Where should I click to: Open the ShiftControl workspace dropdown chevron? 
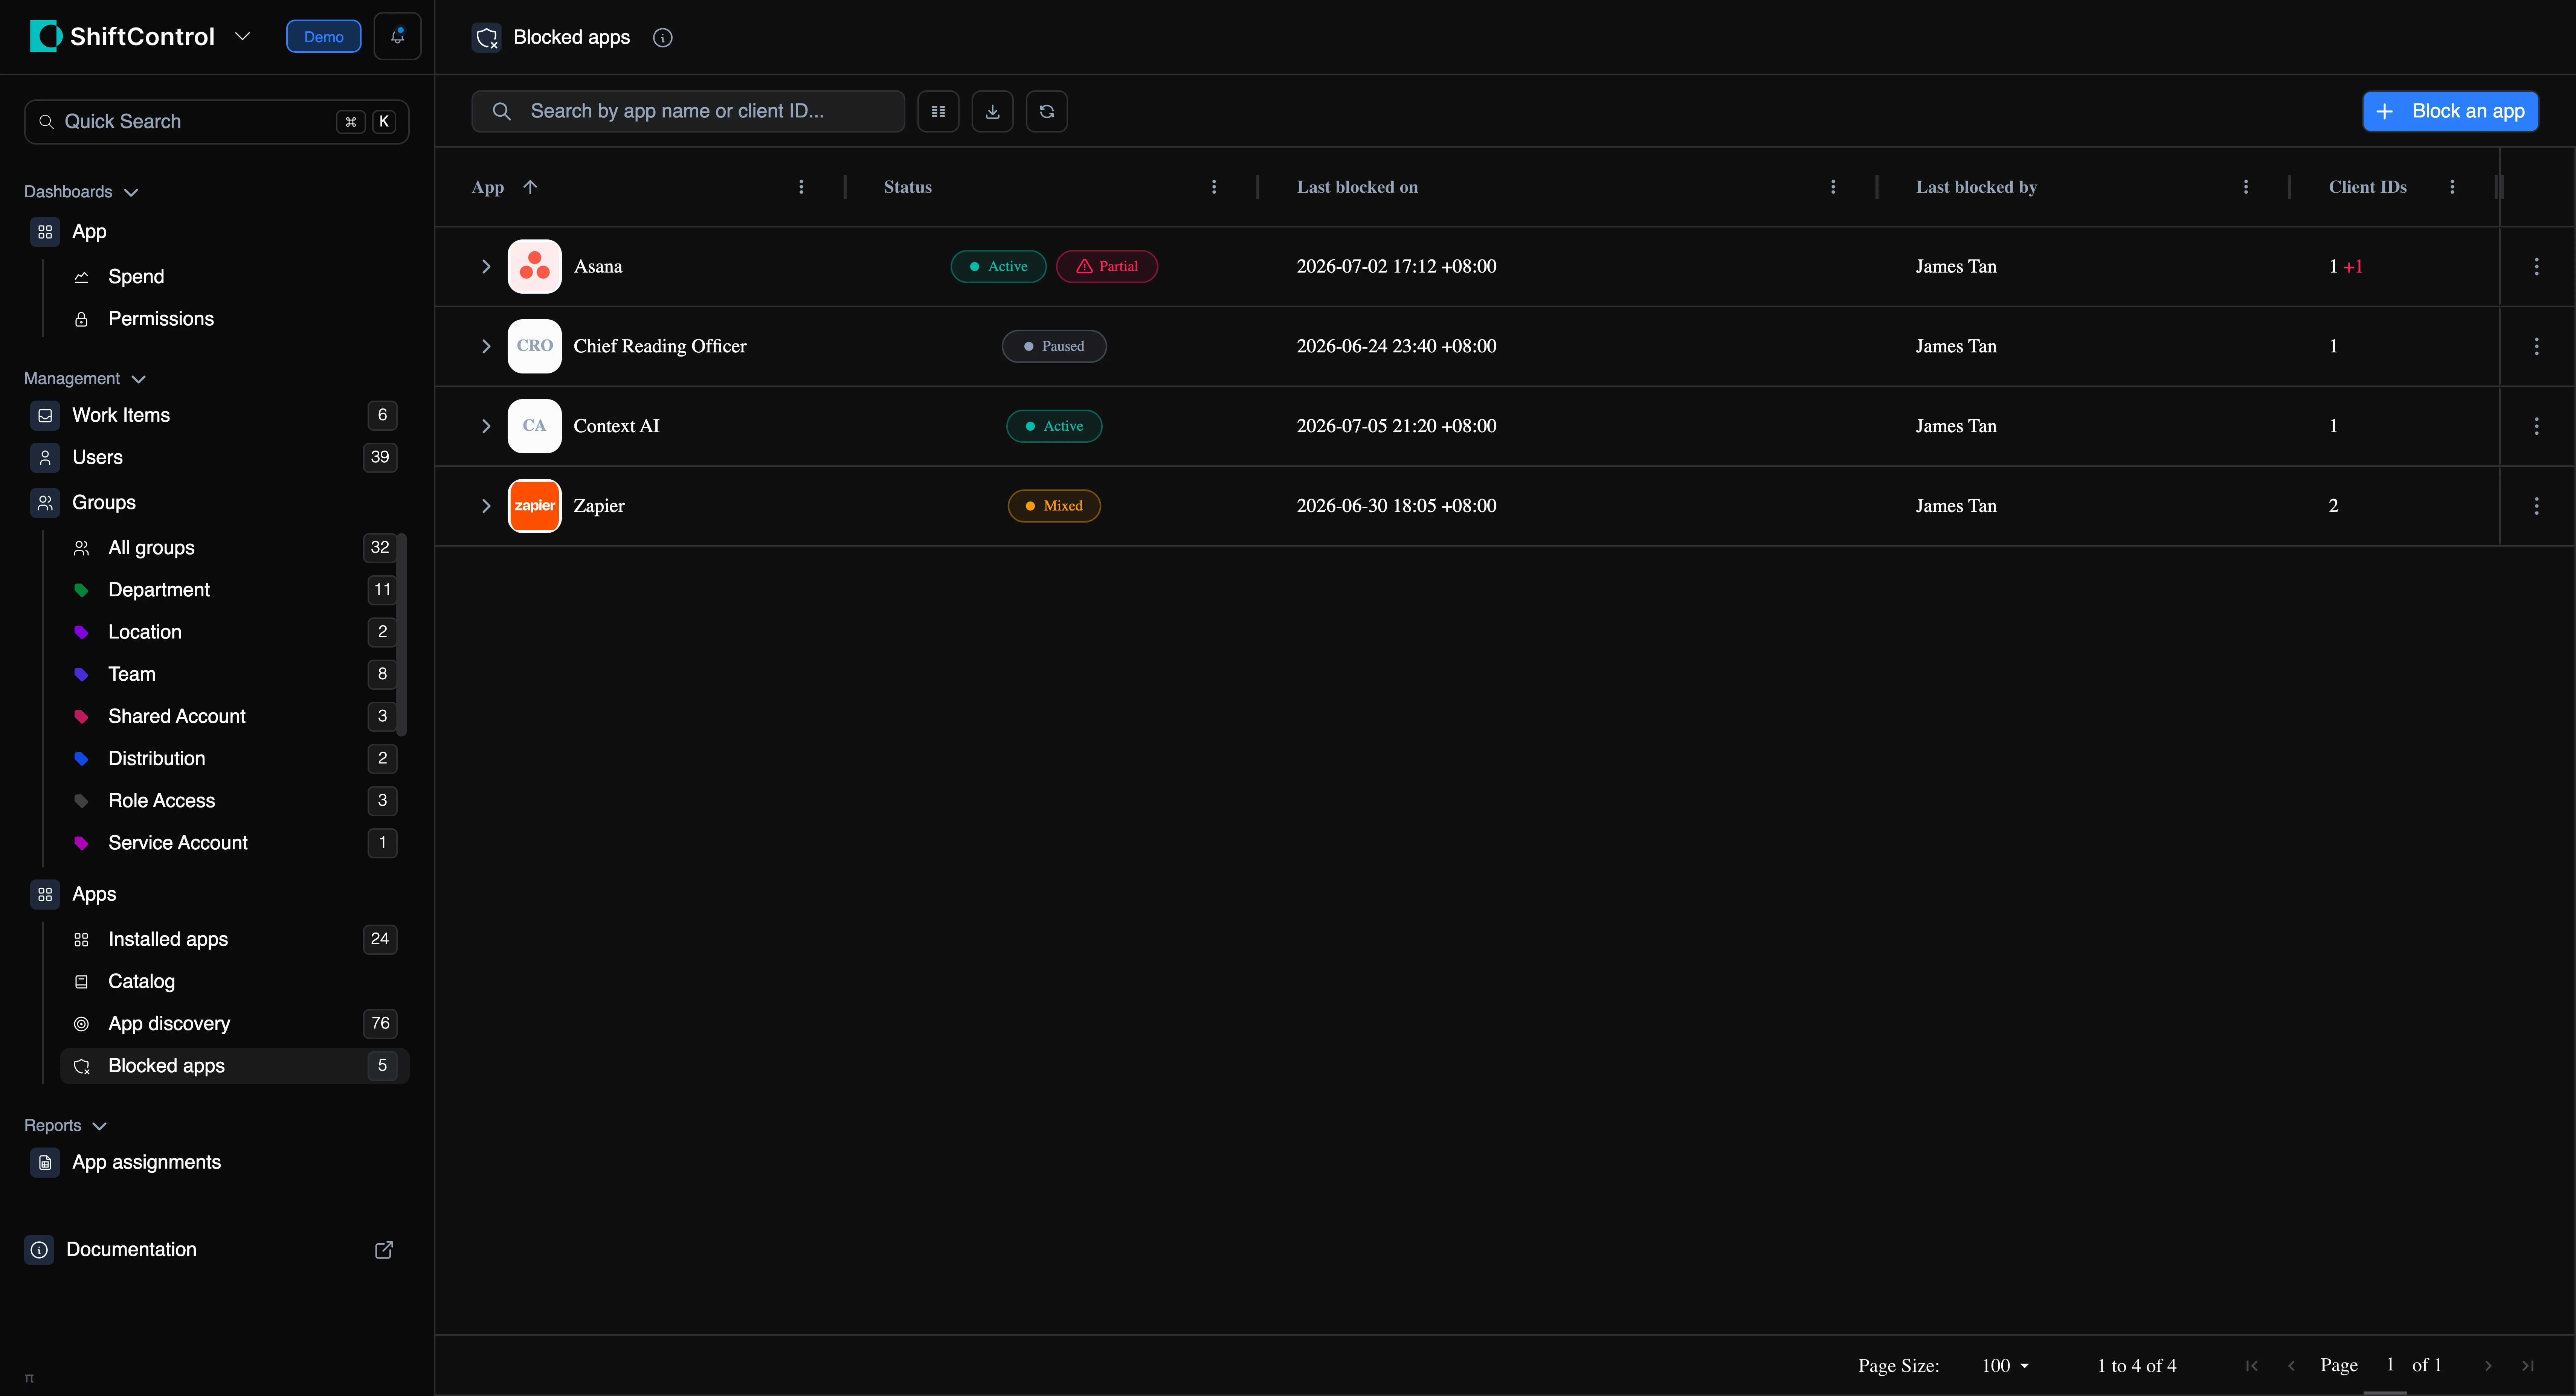(x=242, y=36)
